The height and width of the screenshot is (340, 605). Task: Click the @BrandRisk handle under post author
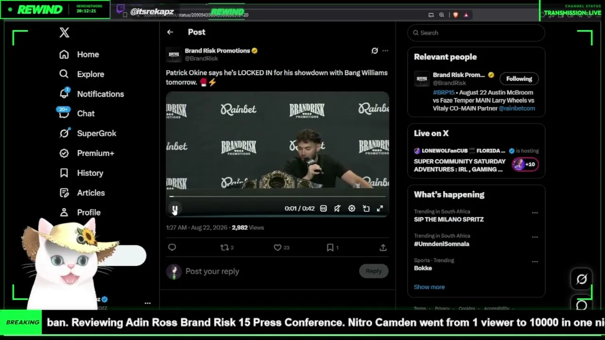[201, 59]
